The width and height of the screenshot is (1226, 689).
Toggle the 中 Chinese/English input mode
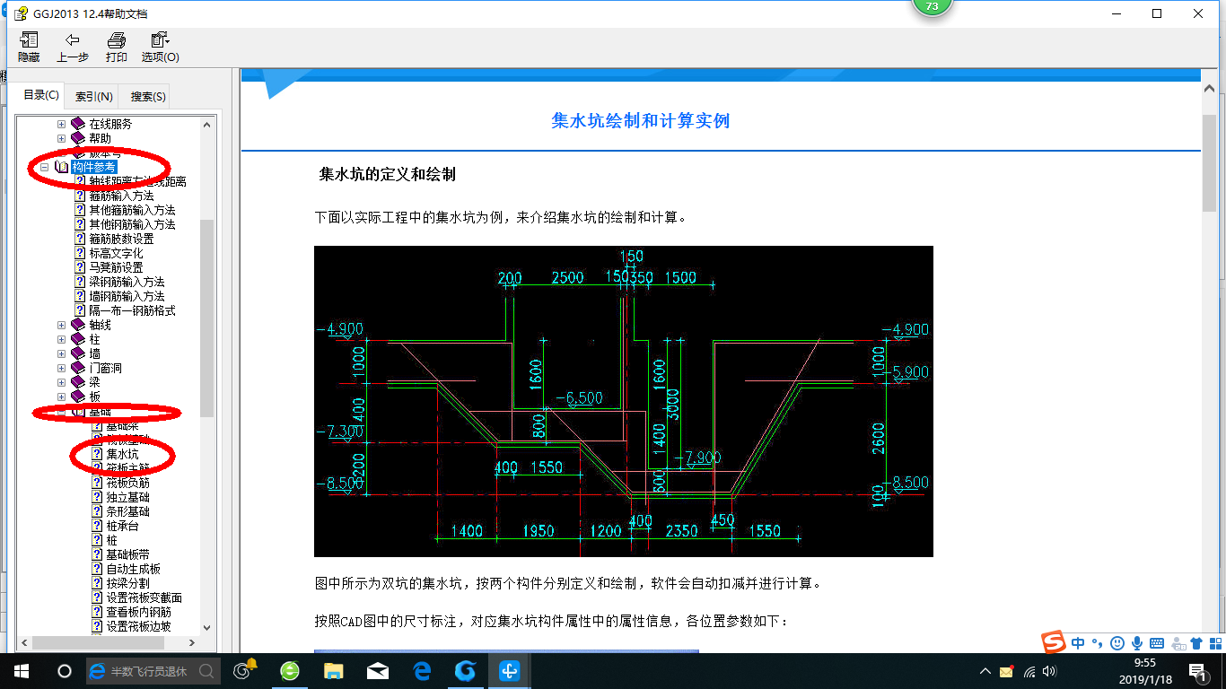(1077, 642)
